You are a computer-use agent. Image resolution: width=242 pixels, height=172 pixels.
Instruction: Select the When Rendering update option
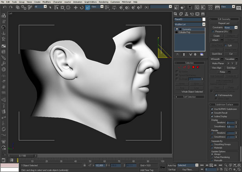[x=212, y=157]
